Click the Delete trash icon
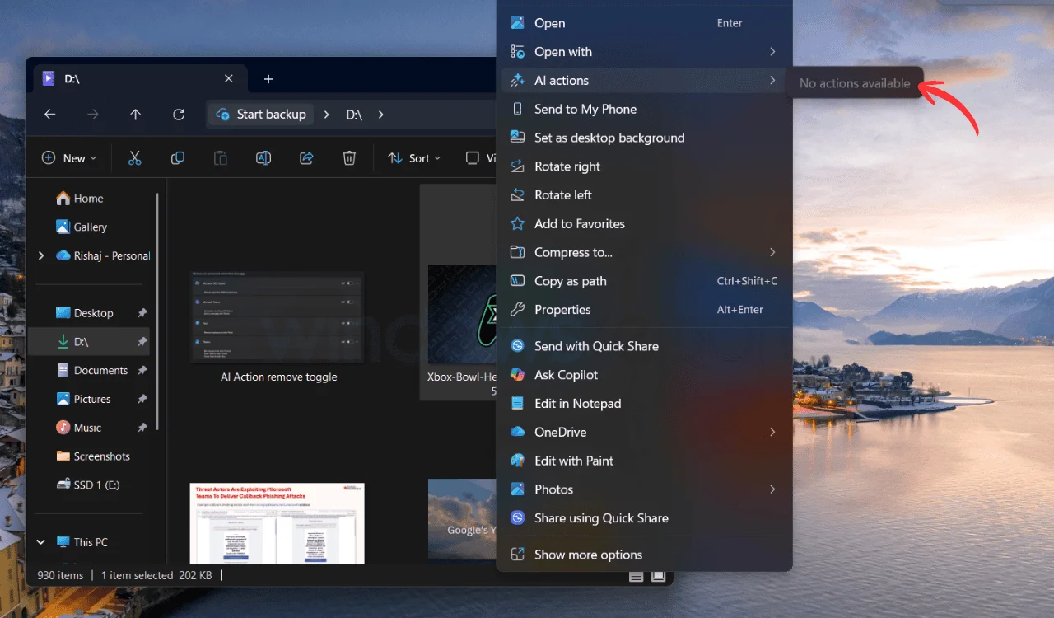Viewport: 1054px width, 618px height. [349, 158]
